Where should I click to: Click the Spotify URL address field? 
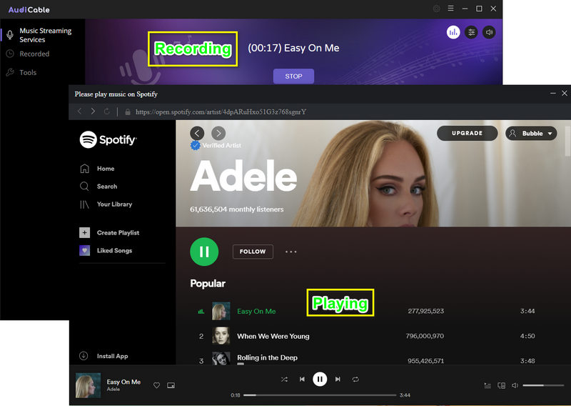(x=221, y=112)
